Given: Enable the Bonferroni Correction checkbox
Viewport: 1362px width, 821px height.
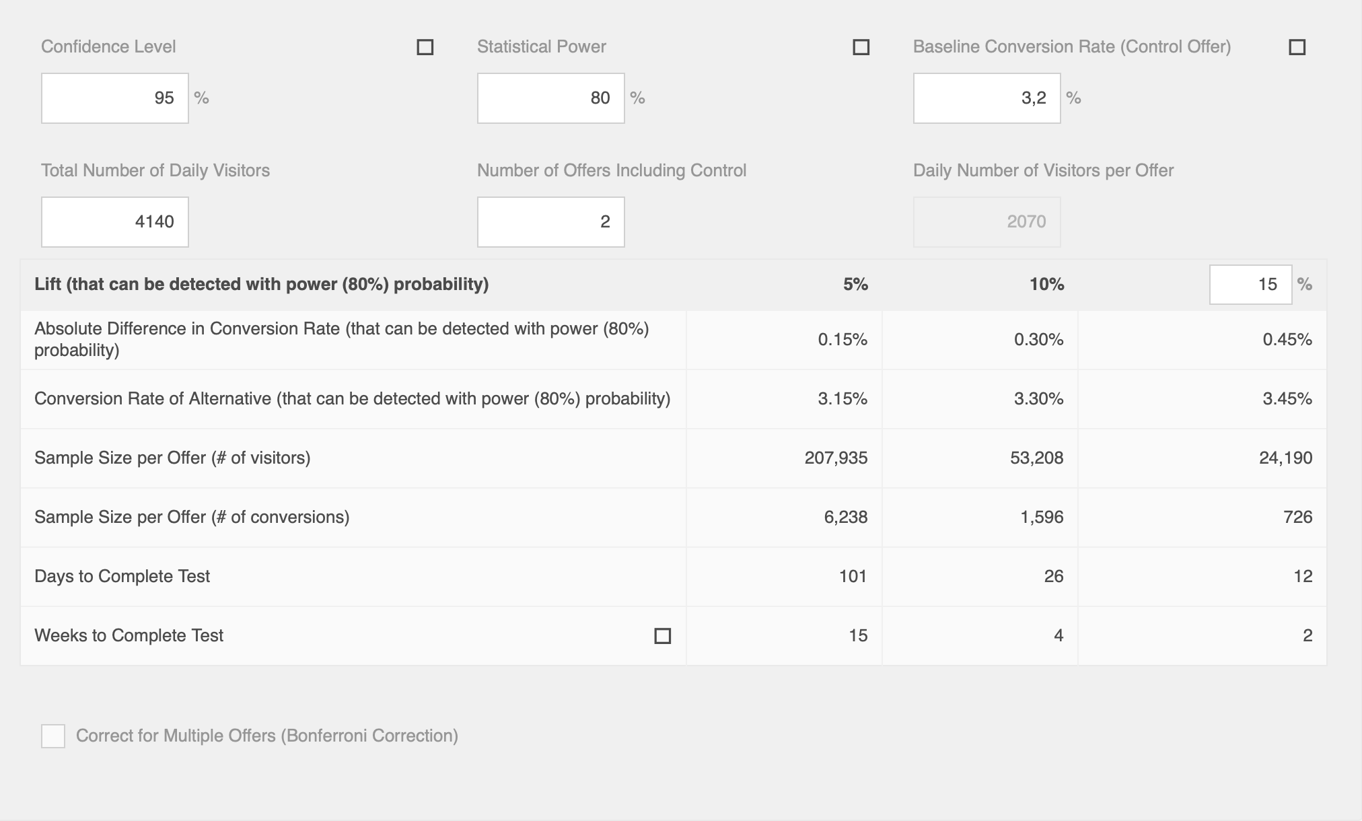Looking at the screenshot, I should point(53,736).
